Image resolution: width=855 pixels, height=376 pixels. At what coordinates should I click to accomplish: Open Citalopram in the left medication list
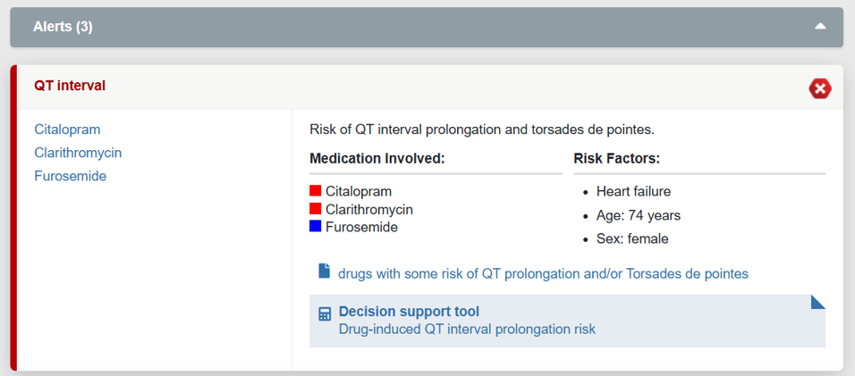[67, 130]
